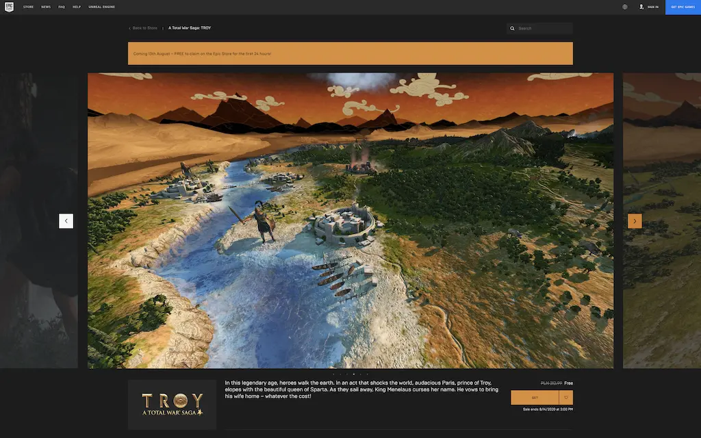Viewport: 701px width, 438px height.
Task: Click the Sign In link
Action: point(652,7)
